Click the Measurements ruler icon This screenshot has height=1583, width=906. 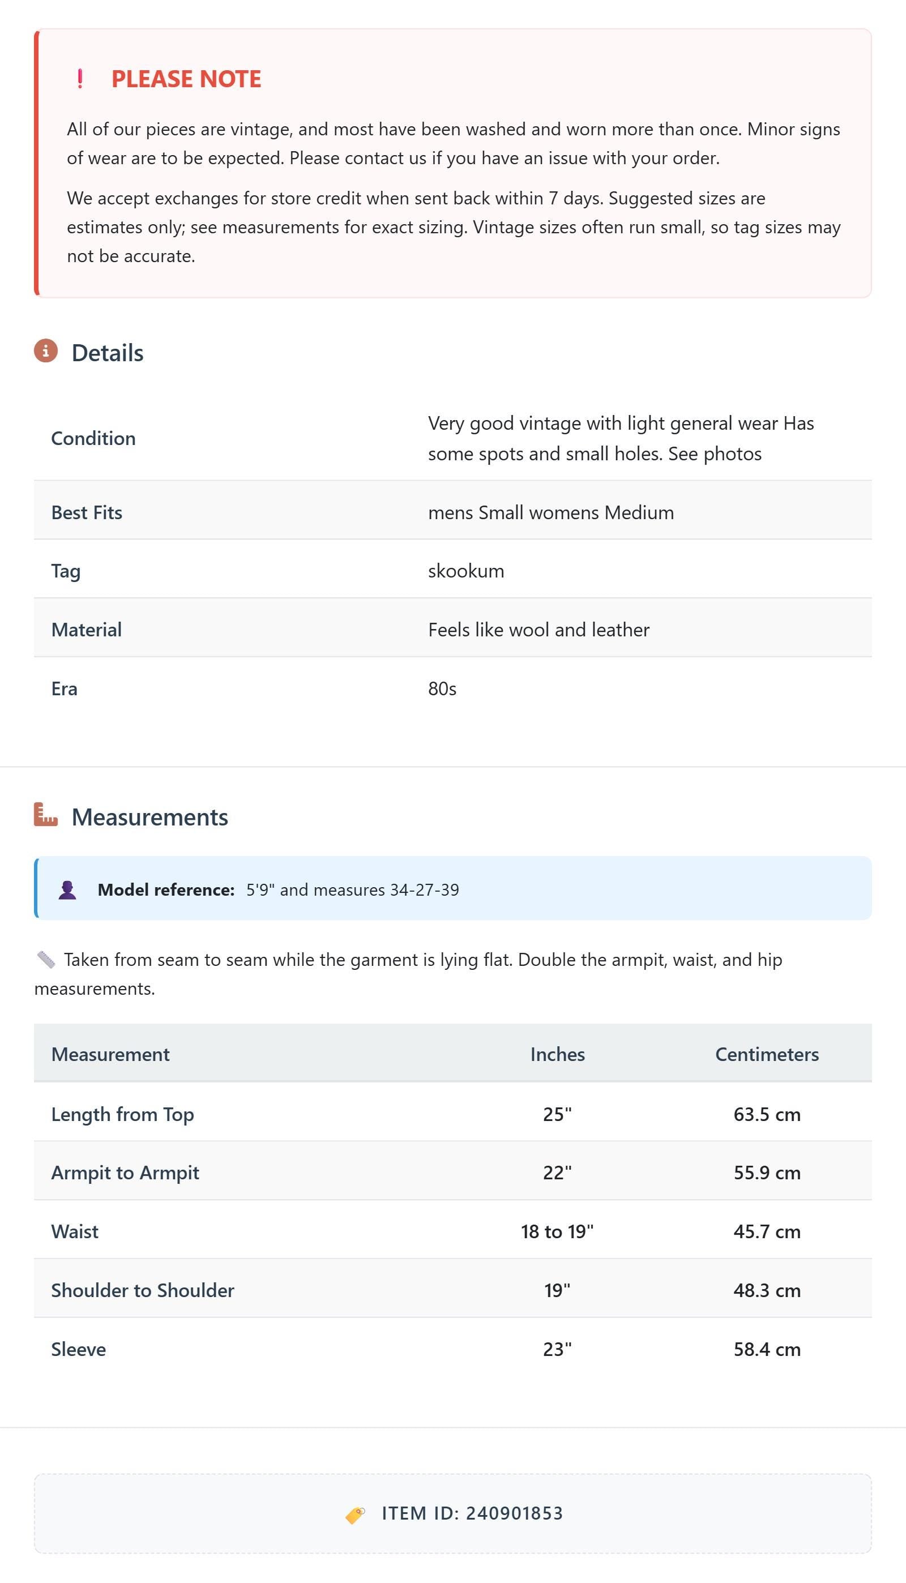pos(45,815)
